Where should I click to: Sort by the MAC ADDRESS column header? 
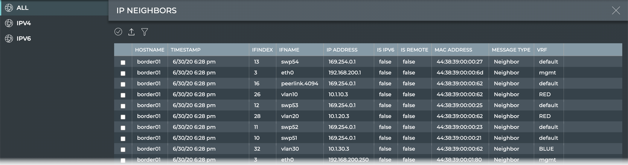[453, 50]
